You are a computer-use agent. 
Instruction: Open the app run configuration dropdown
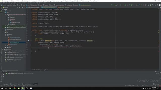pos(116,5)
